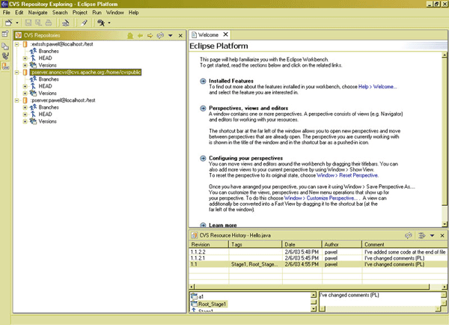Open the File menu
The width and height of the screenshot is (449, 325).
click(x=6, y=13)
